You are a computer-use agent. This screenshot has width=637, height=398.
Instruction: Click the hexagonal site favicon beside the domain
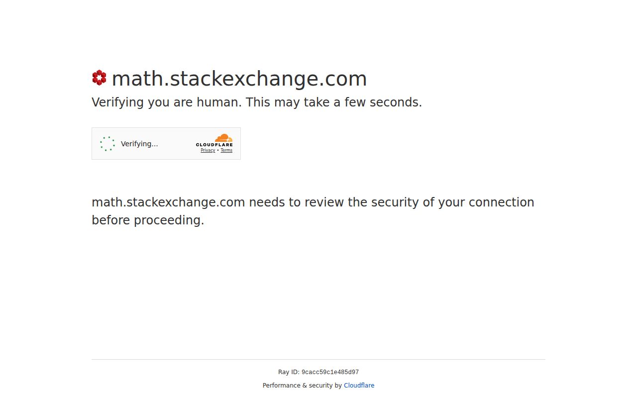(99, 77)
